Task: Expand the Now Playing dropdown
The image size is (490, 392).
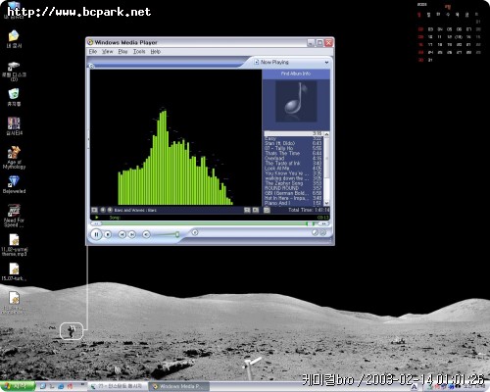Action: pyautogui.click(x=326, y=63)
